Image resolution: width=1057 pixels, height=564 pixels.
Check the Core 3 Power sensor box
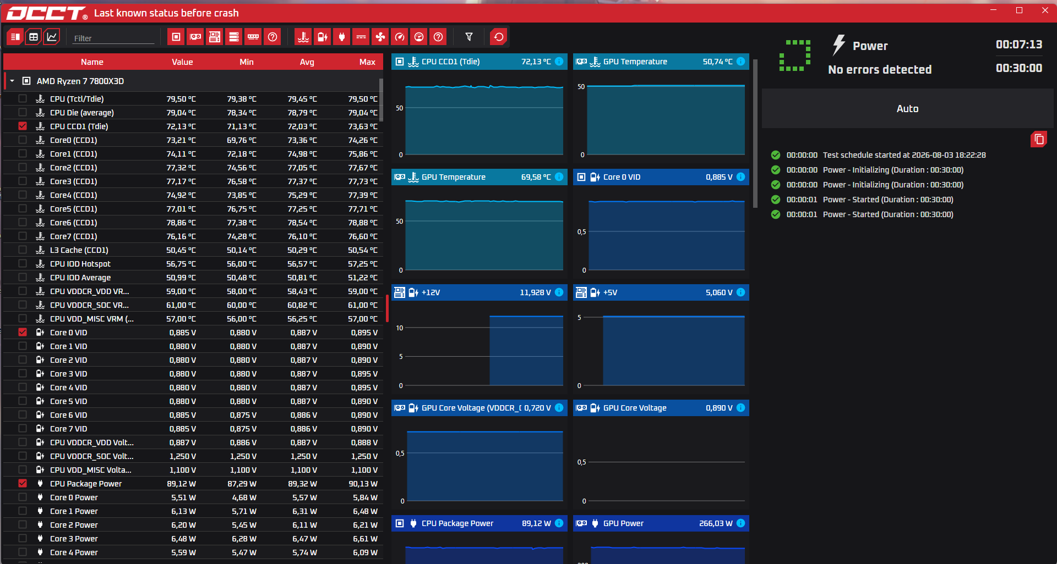coord(23,538)
